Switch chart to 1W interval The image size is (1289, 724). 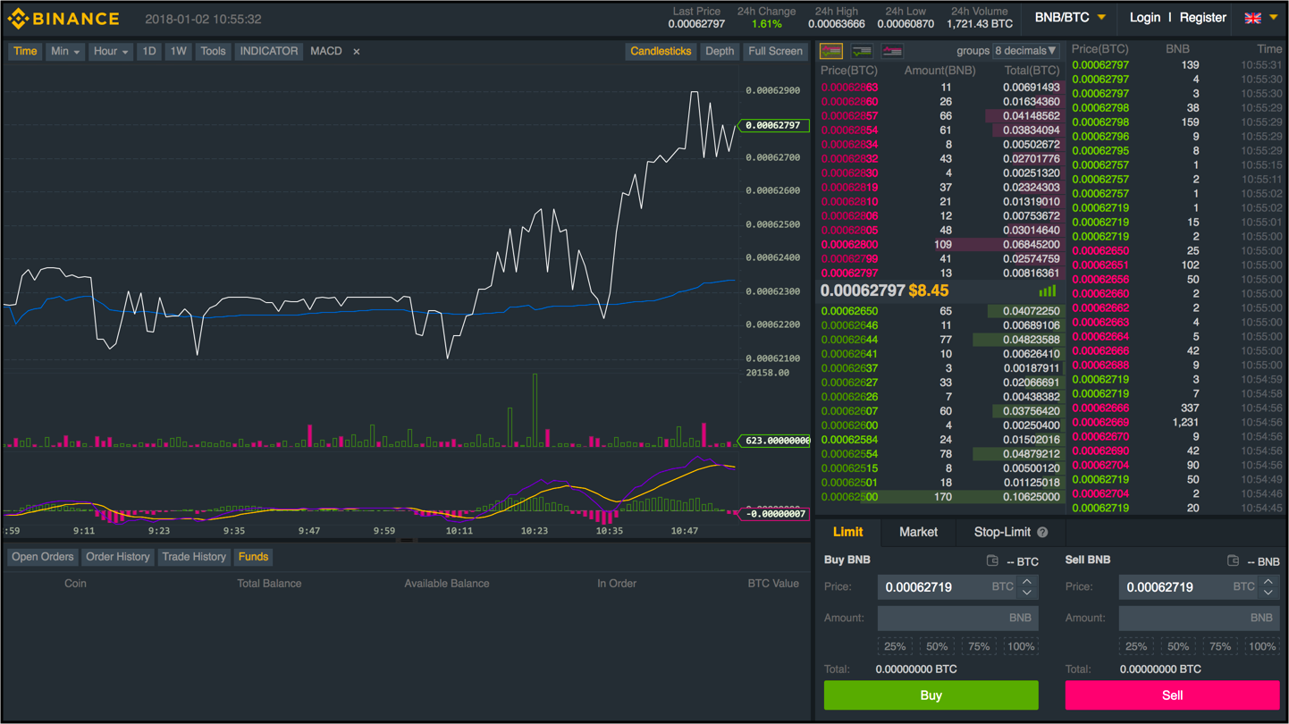click(x=179, y=52)
